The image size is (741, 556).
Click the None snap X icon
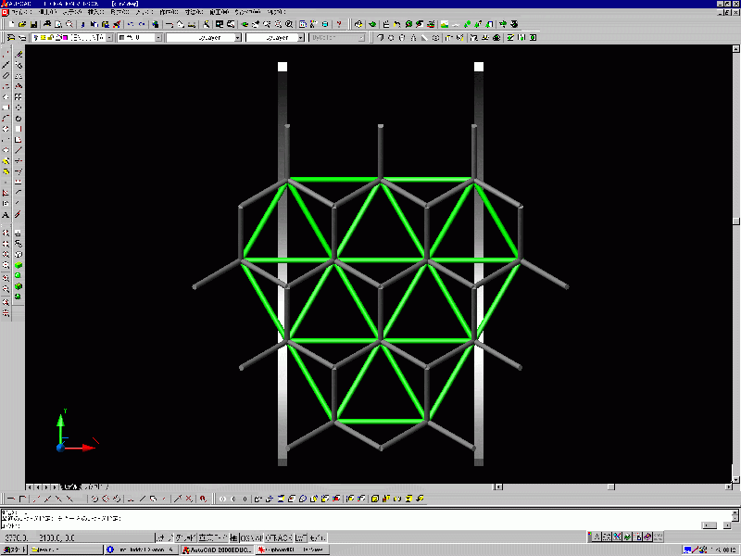(189, 499)
